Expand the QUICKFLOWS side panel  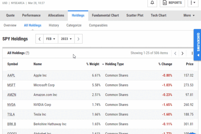point(197,45)
